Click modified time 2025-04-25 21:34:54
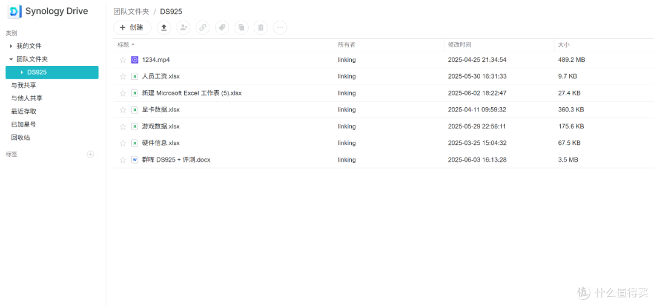654x306 pixels. click(477, 60)
